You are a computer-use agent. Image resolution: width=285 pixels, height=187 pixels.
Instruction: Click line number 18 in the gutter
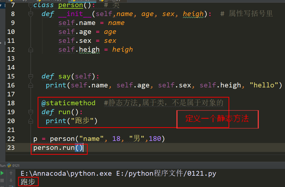point(11,103)
